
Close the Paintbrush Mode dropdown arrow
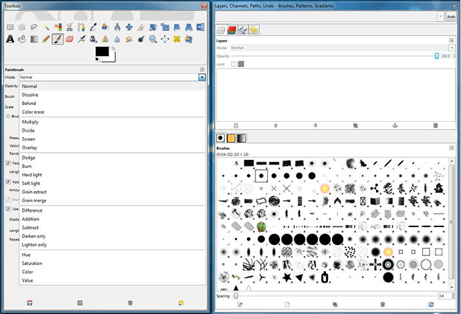pyautogui.click(x=202, y=77)
